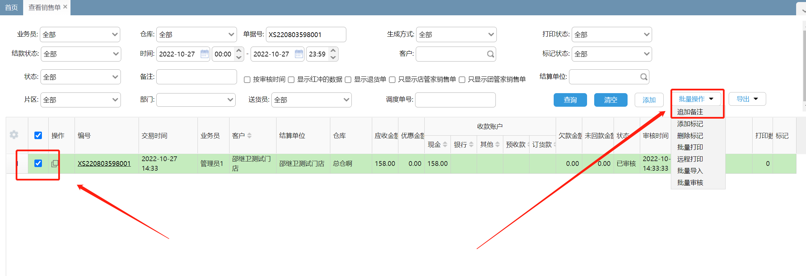Uncheck the header select-all checkbox

pyautogui.click(x=38, y=135)
